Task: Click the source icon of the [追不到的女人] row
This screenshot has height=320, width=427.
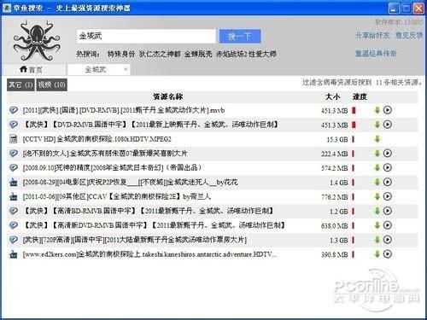Action: (13, 154)
